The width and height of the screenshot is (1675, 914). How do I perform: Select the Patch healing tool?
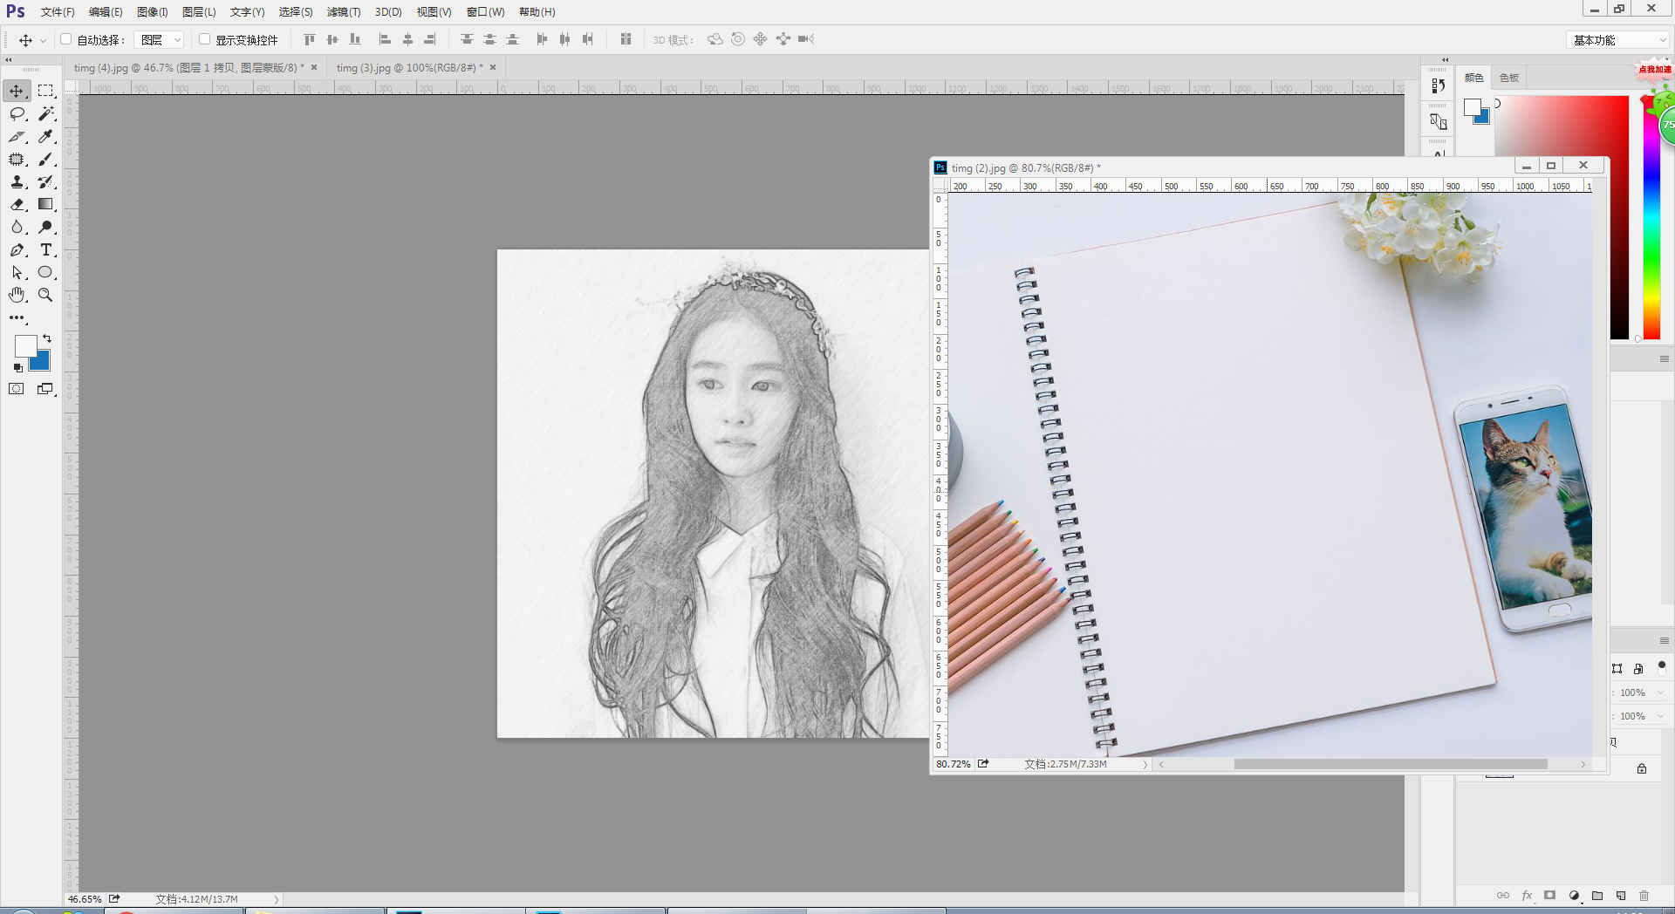pos(17,159)
